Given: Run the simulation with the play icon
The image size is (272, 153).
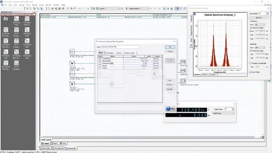Looking at the screenshot, I should (x=88, y=8).
